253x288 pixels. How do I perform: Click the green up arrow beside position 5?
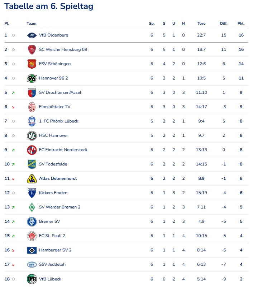tap(13, 93)
